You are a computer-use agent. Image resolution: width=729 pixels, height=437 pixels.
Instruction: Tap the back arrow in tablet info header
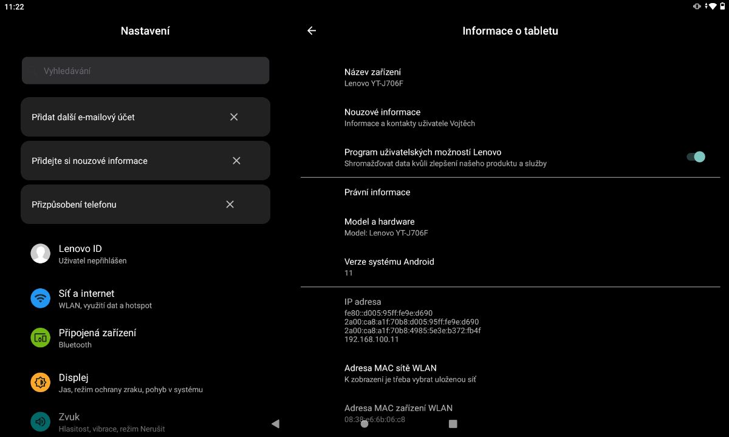312,31
